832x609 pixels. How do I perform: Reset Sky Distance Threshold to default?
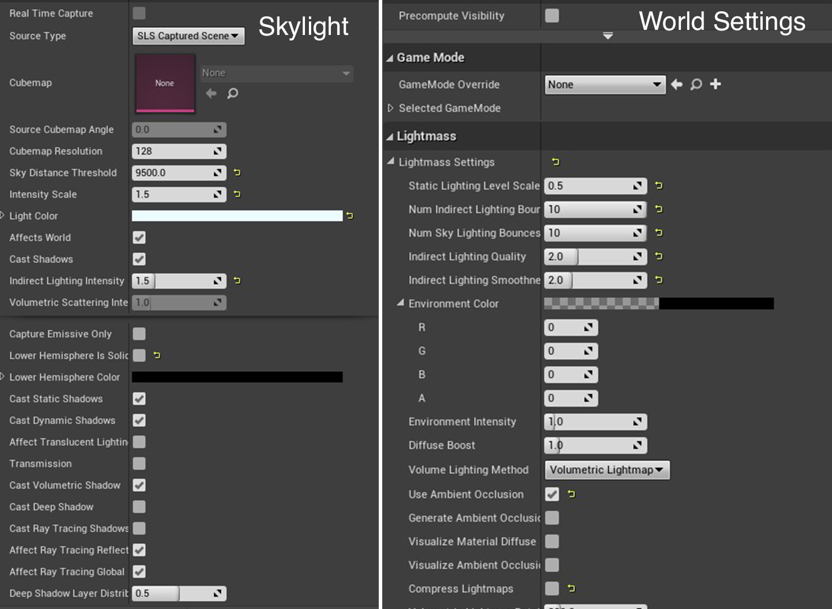pyautogui.click(x=236, y=173)
